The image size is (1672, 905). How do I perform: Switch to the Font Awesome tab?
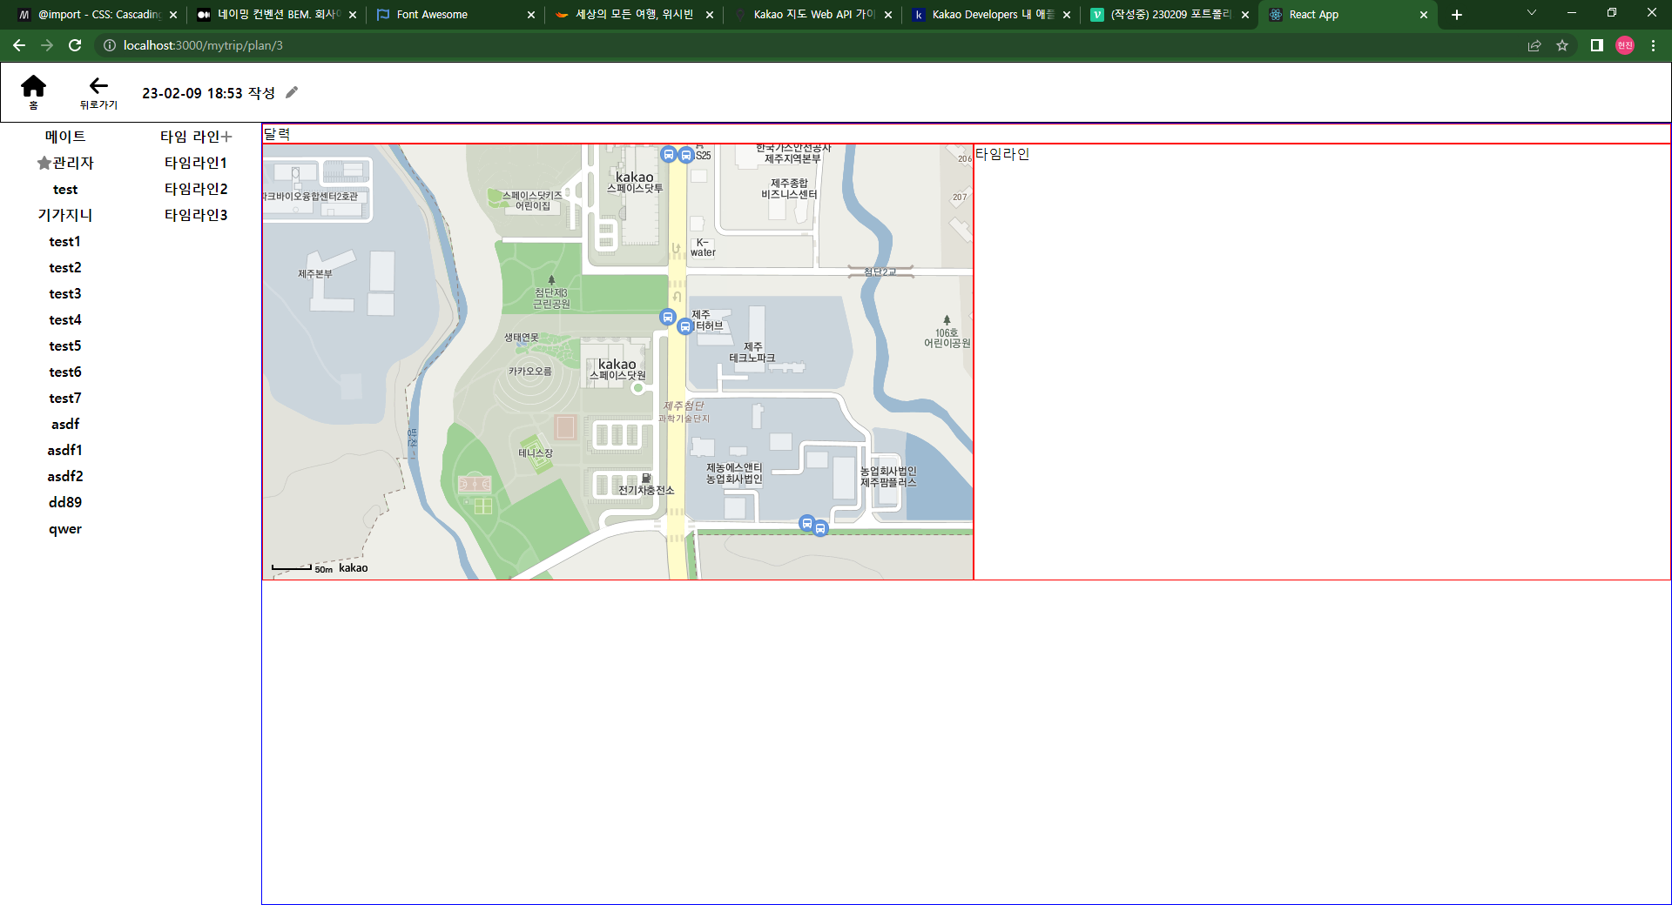[x=455, y=15]
